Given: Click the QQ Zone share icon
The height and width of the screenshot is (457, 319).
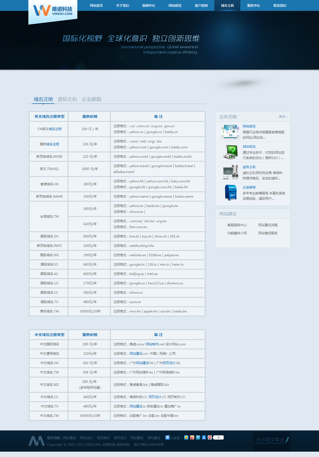Looking at the screenshot, I should pyautogui.click(x=186, y=437).
